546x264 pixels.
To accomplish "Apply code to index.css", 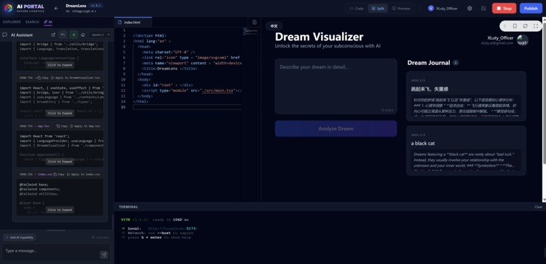I will point(83,174).
